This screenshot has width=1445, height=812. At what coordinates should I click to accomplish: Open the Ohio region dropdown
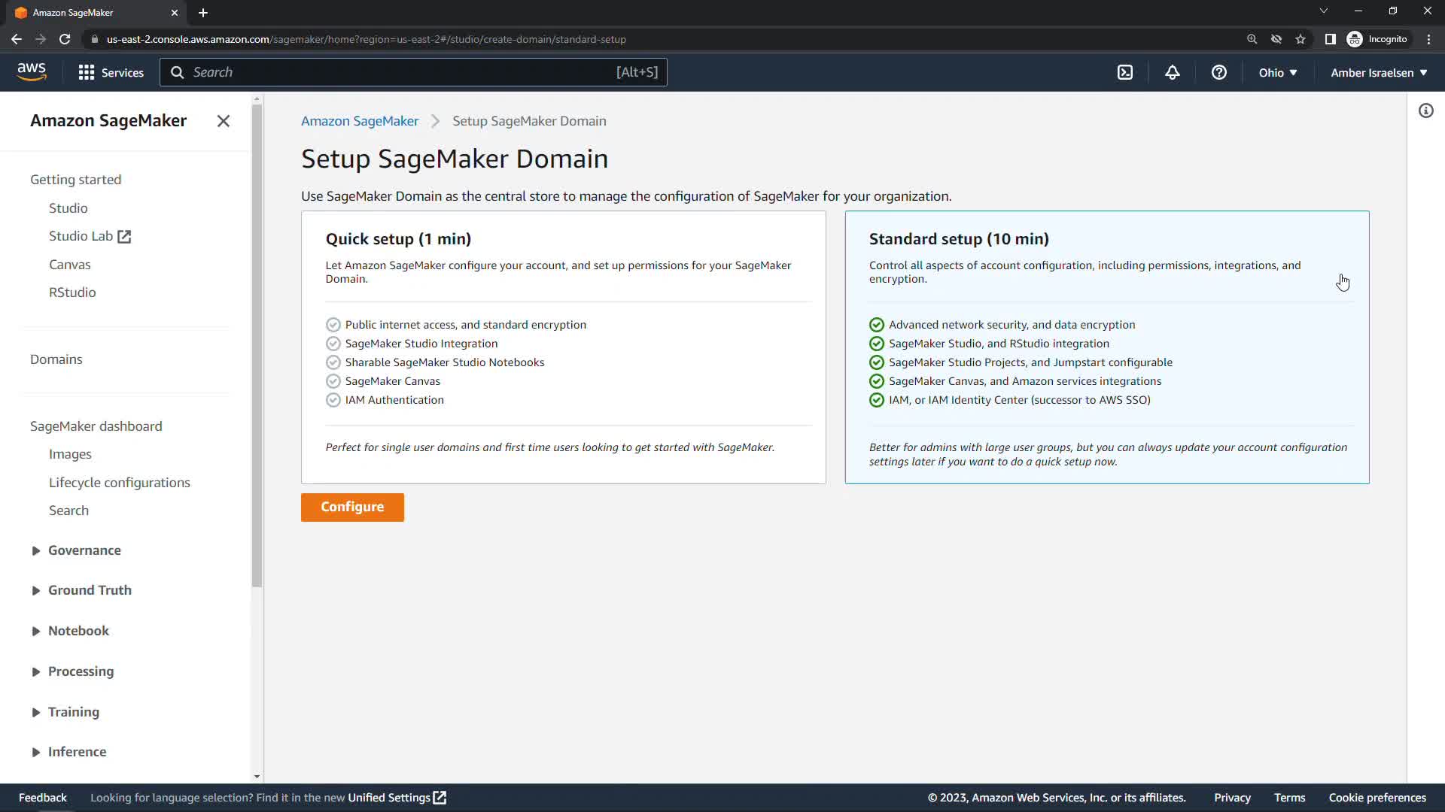click(x=1278, y=73)
